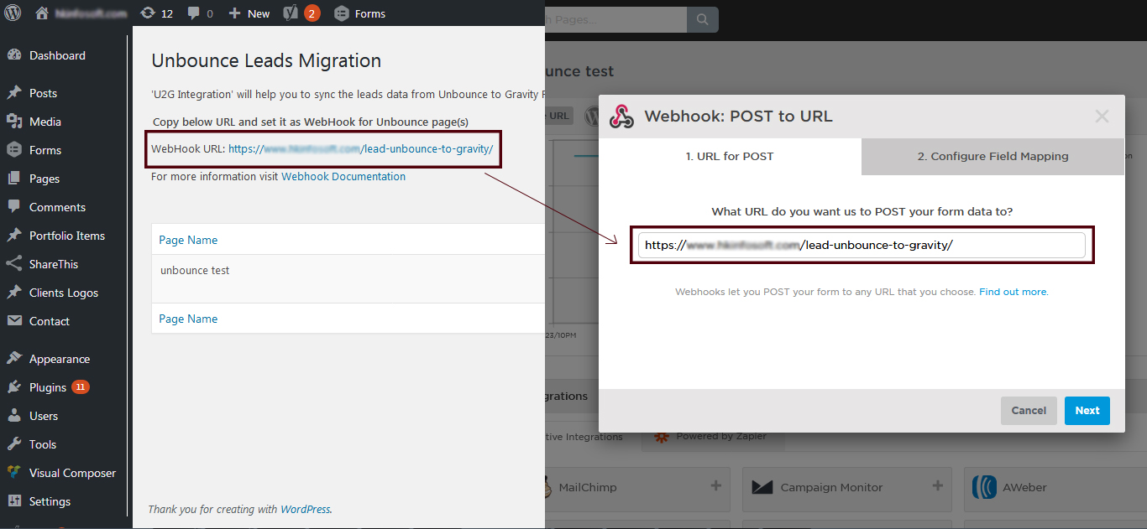Screen dimensions: 1147x529
Task: Click the webhook logo in dialog
Action: coord(621,117)
